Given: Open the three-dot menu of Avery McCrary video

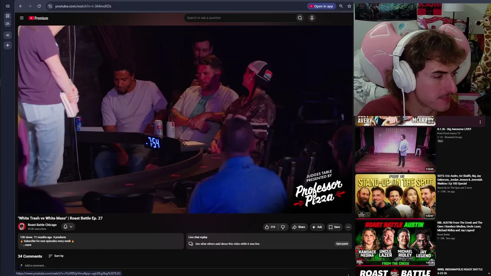Looking at the screenshot, I should click(480, 122).
